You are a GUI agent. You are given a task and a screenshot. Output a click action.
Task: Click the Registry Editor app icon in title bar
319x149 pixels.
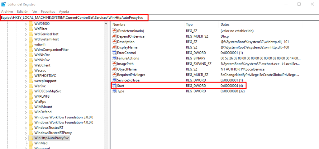(x=4, y=4)
